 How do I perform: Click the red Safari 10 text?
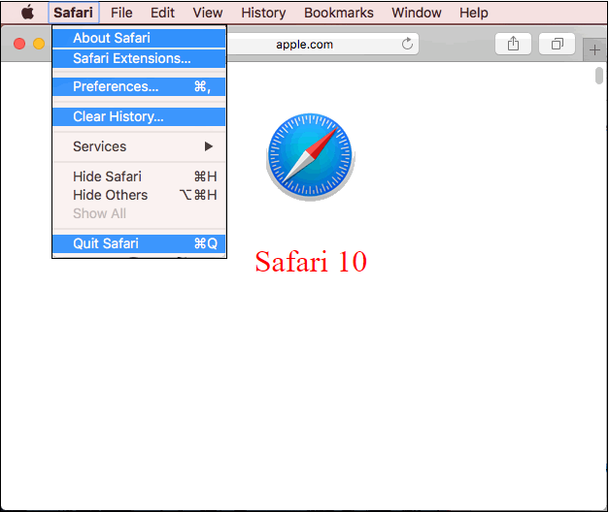click(x=311, y=262)
